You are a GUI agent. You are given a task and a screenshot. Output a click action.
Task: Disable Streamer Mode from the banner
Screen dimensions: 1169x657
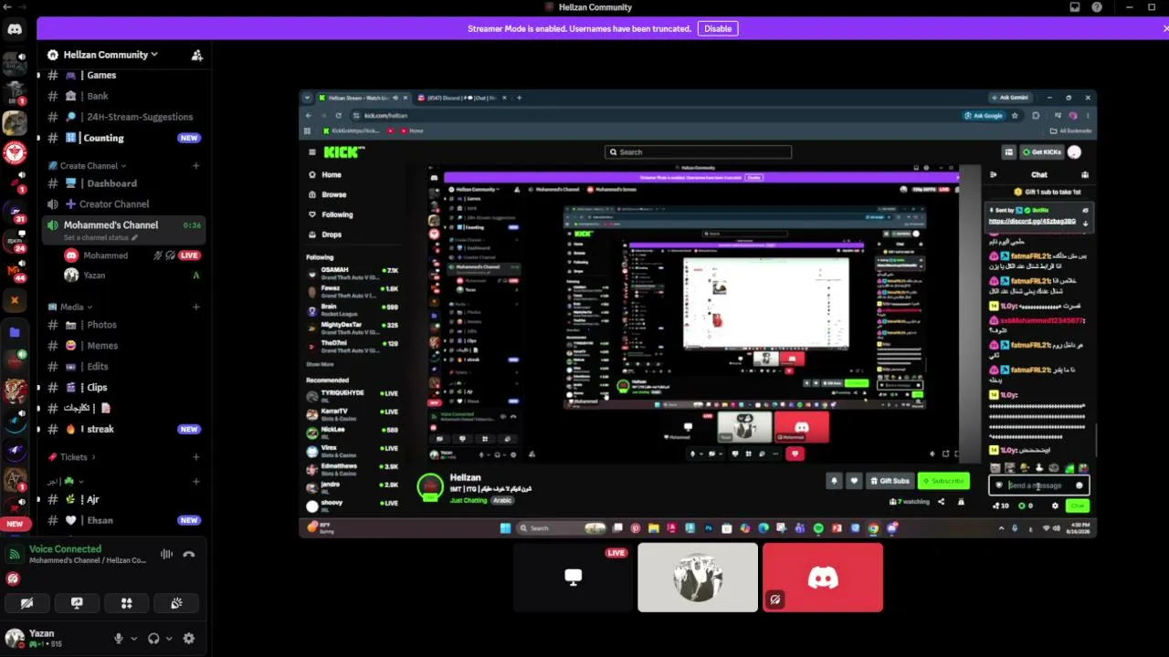[718, 28]
